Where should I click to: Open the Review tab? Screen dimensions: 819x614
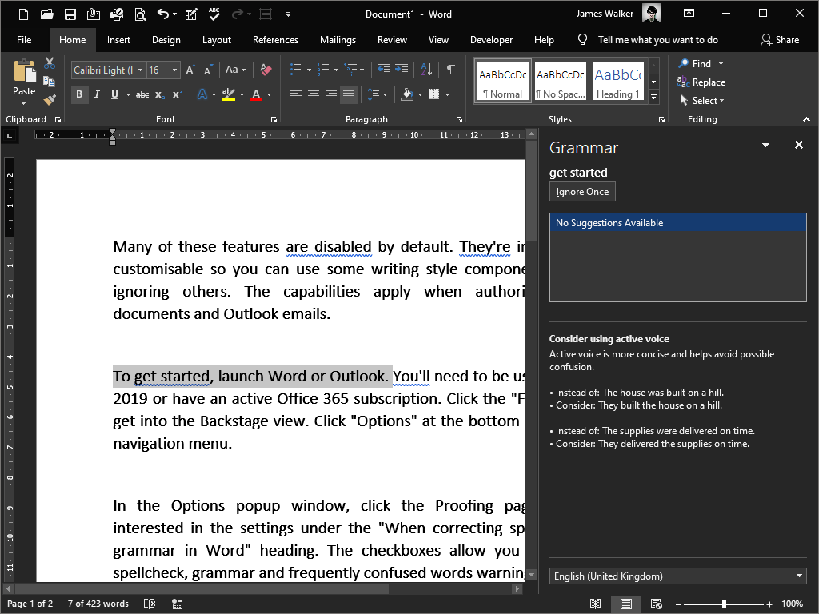point(392,40)
